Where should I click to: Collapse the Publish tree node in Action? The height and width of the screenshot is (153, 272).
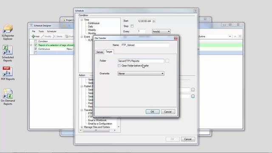82,86
